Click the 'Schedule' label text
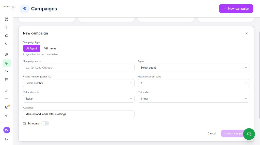This screenshot has width=260, height=145. (x=33, y=123)
